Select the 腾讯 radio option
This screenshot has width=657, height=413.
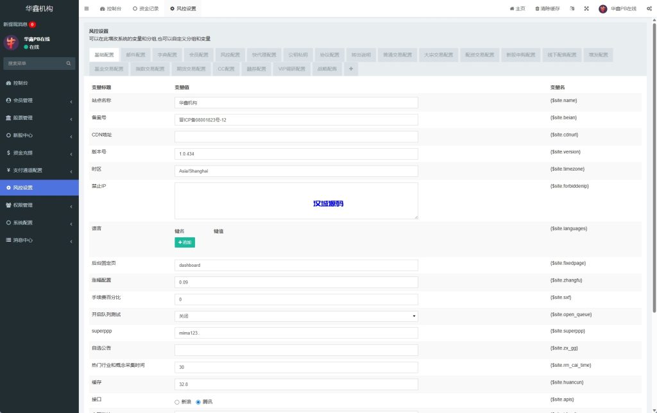click(x=198, y=402)
